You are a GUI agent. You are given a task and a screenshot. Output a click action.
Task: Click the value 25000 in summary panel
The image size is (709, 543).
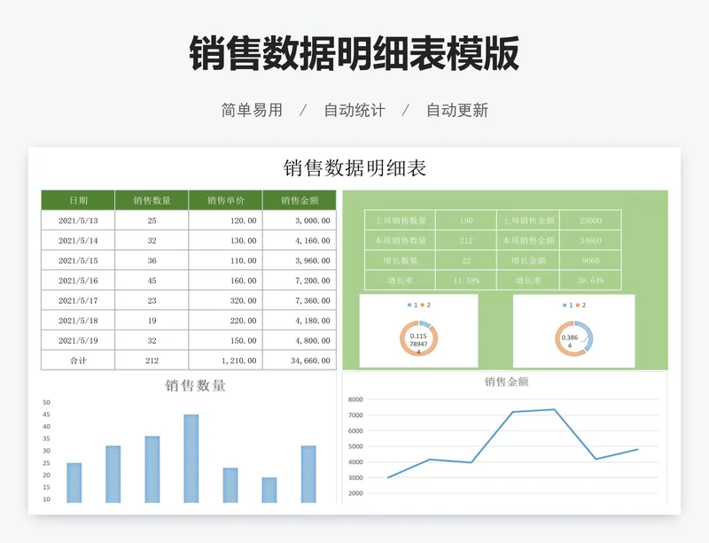click(590, 221)
